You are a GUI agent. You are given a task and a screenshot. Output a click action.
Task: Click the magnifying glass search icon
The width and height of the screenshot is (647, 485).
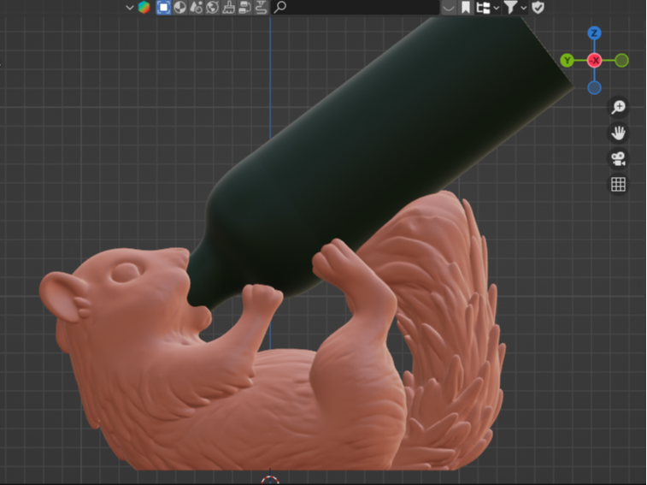point(280,7)
